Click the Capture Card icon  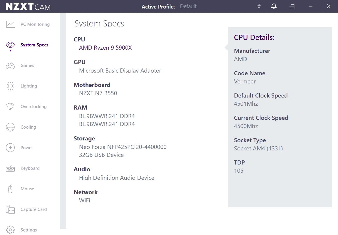10,209
